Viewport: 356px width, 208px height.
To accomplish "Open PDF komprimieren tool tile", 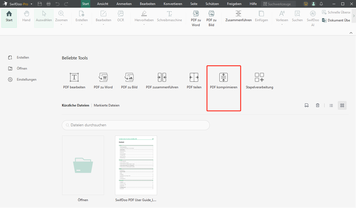I will 224,81.
